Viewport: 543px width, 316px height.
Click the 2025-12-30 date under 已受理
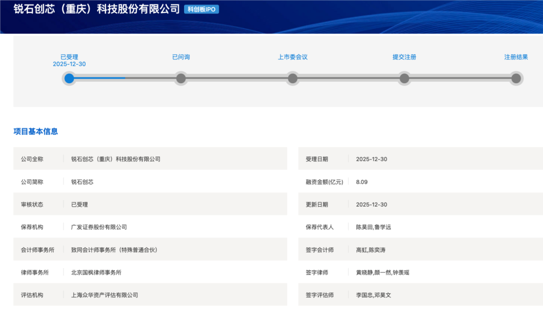pos(69,64)
